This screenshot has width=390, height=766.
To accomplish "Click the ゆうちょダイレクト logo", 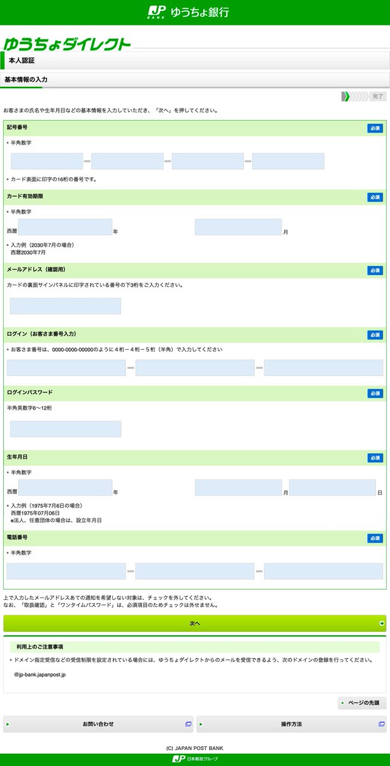I will [x=67, y=44].
